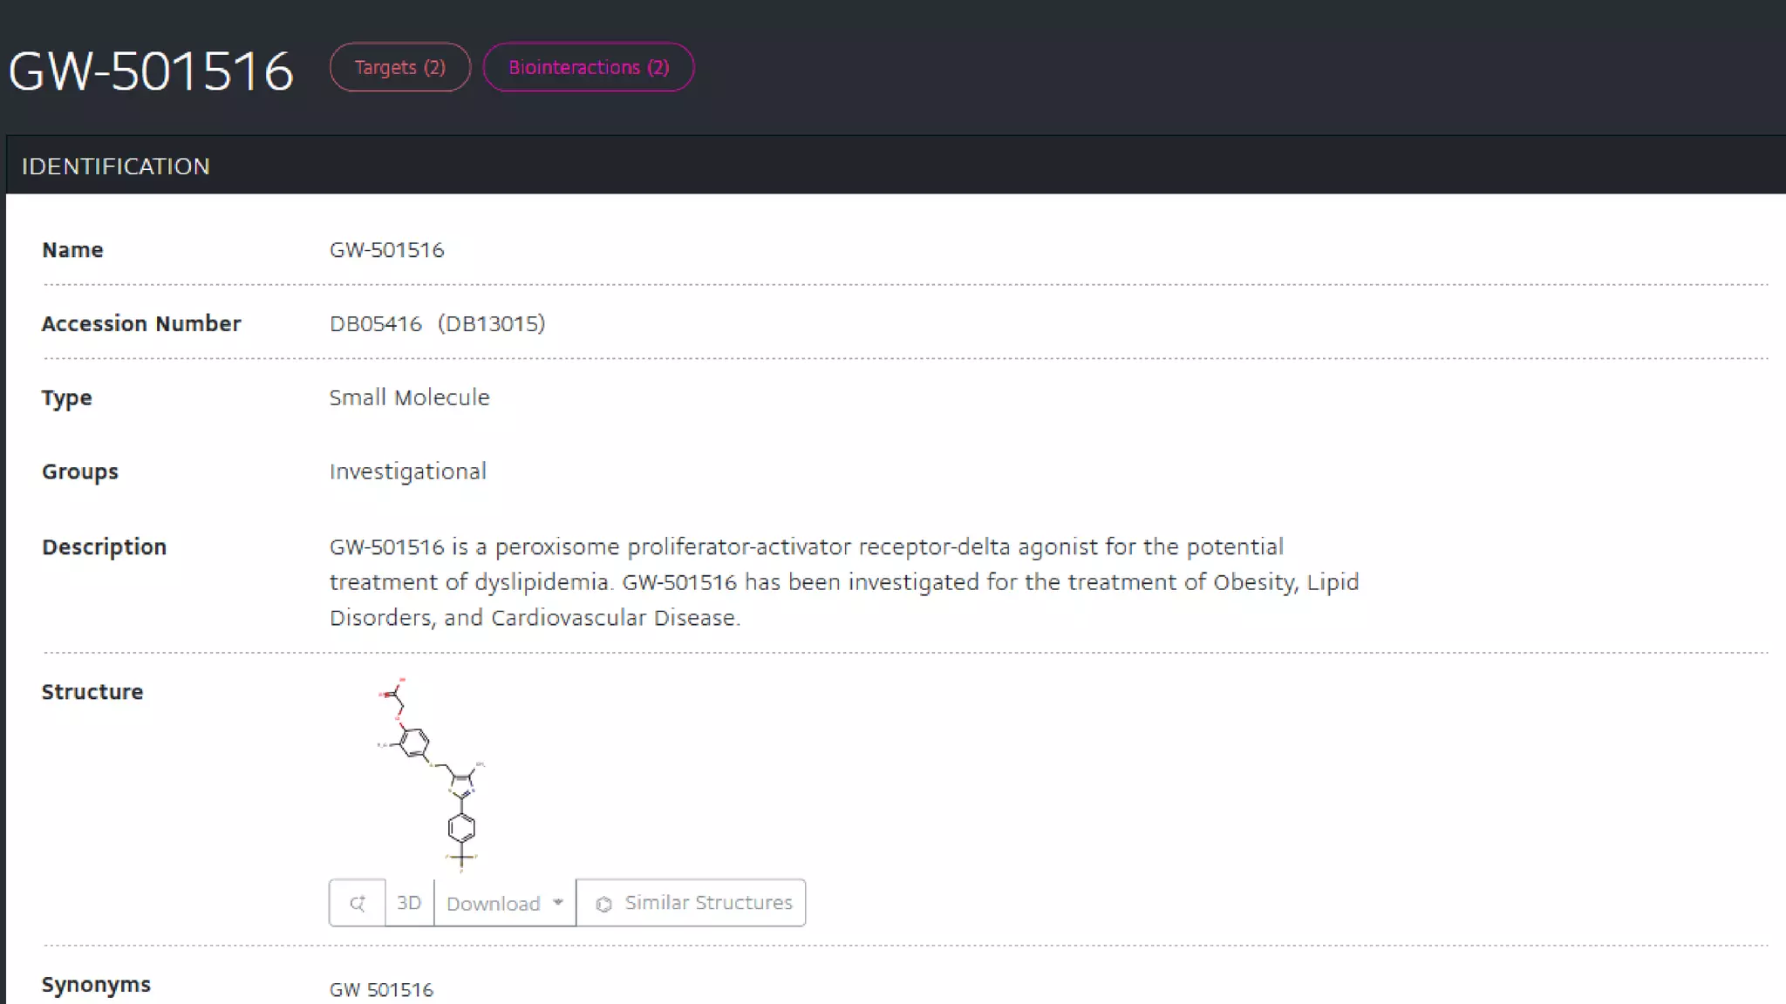
Task: Click the Small Molecule type value
Action: coord(410,397)
